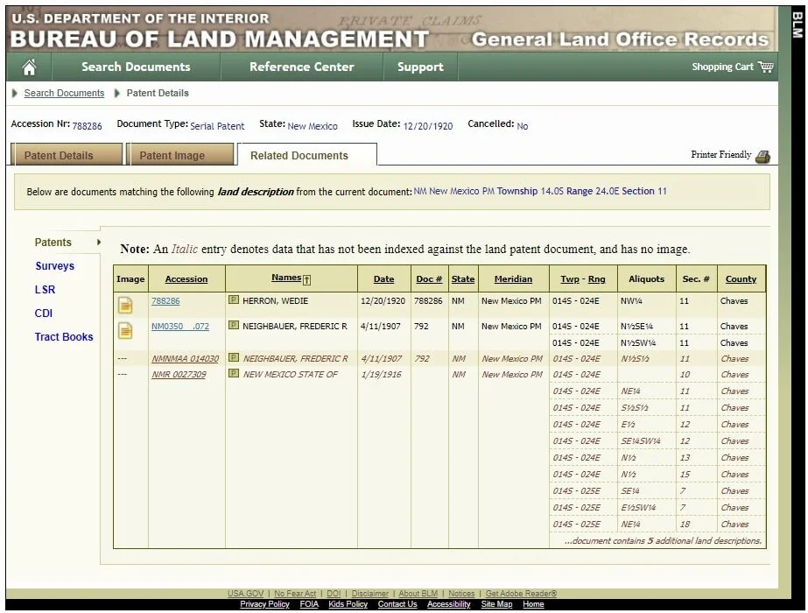Click the Printer Friendly printer icon

[x=762, y=156]
